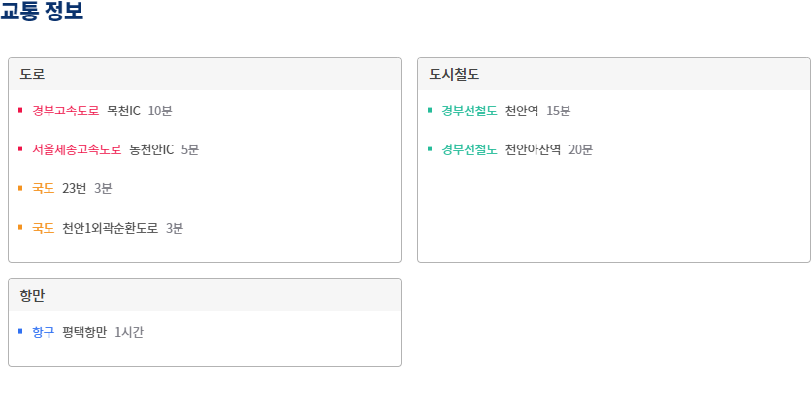Click the 동천안IC entry

(151, 149)
